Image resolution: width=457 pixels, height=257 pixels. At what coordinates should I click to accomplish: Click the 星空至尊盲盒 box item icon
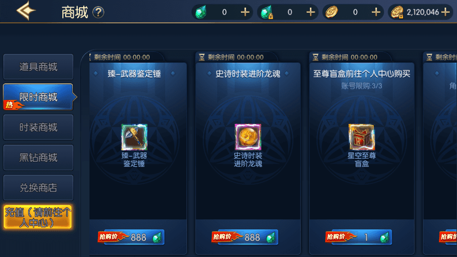coord(362,137)
